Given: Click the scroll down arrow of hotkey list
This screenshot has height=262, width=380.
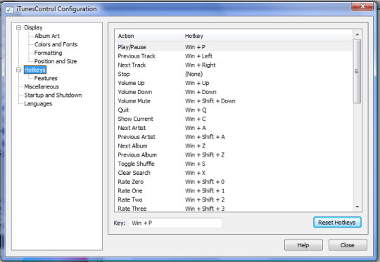Looking at the screenshot, I should click(357, 207).
